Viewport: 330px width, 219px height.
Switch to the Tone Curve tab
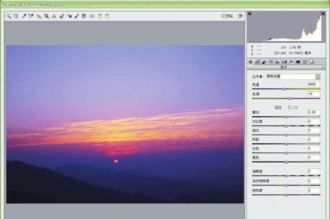257,62
